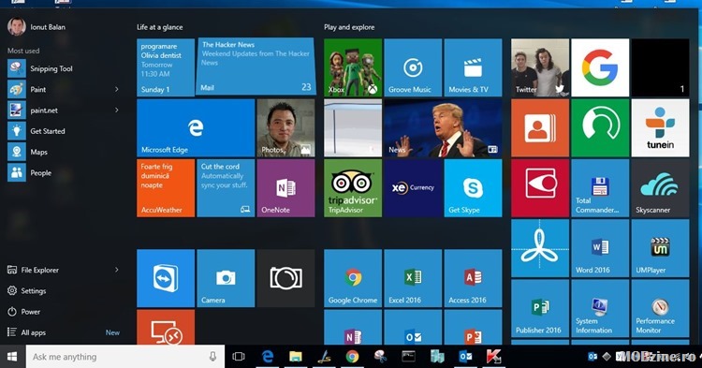This screenshot has width=702, height=368.
Task: Open Kaspersky from the taskbar
Action: click(x=493, y=357)
